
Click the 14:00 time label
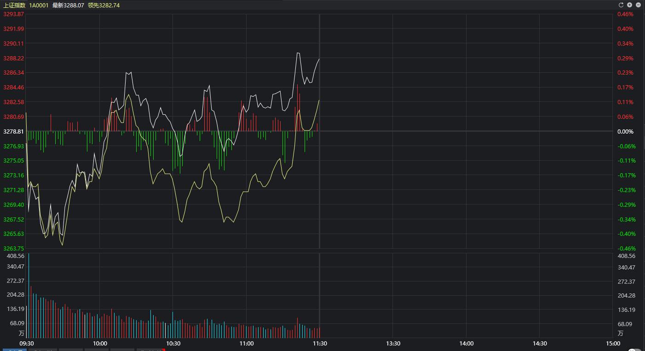466,344
